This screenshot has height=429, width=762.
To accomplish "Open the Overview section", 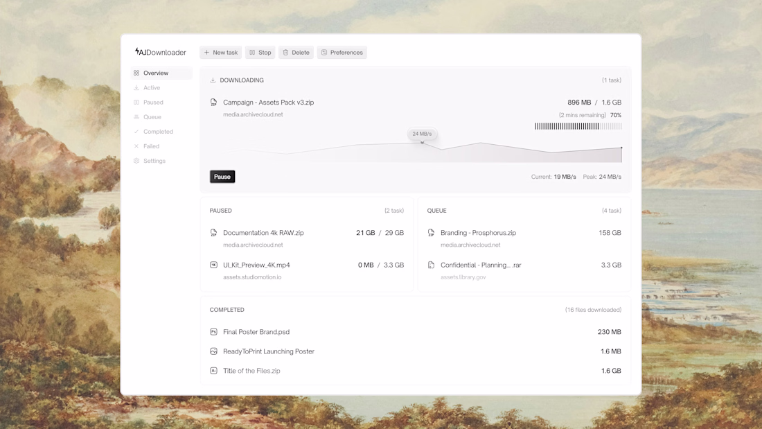I will pos(161,73).
